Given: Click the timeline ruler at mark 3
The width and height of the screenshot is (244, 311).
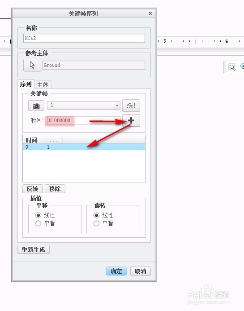Looking at the screenshot, I should 165,41.
